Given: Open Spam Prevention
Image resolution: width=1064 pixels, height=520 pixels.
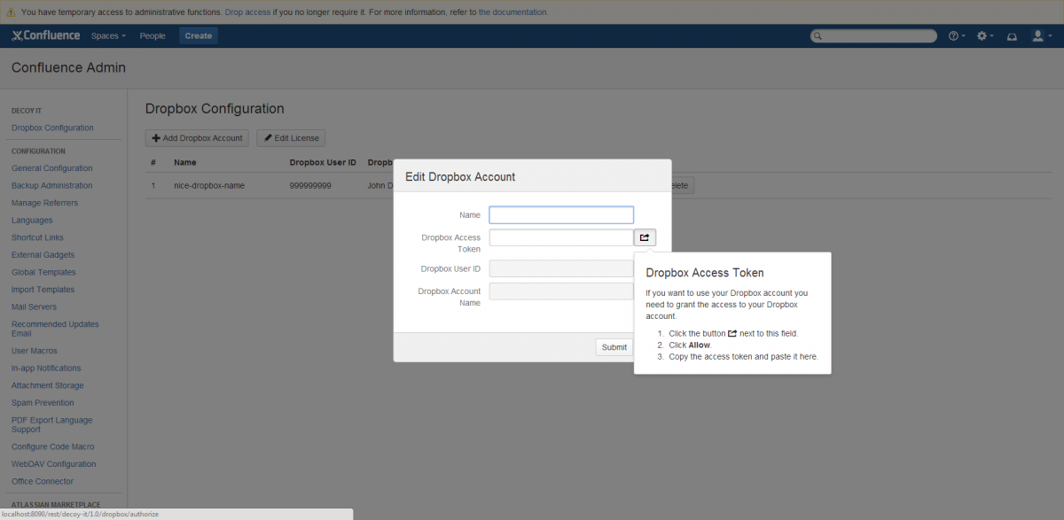Looking at the screenshot, I should (x=43, y=402).
